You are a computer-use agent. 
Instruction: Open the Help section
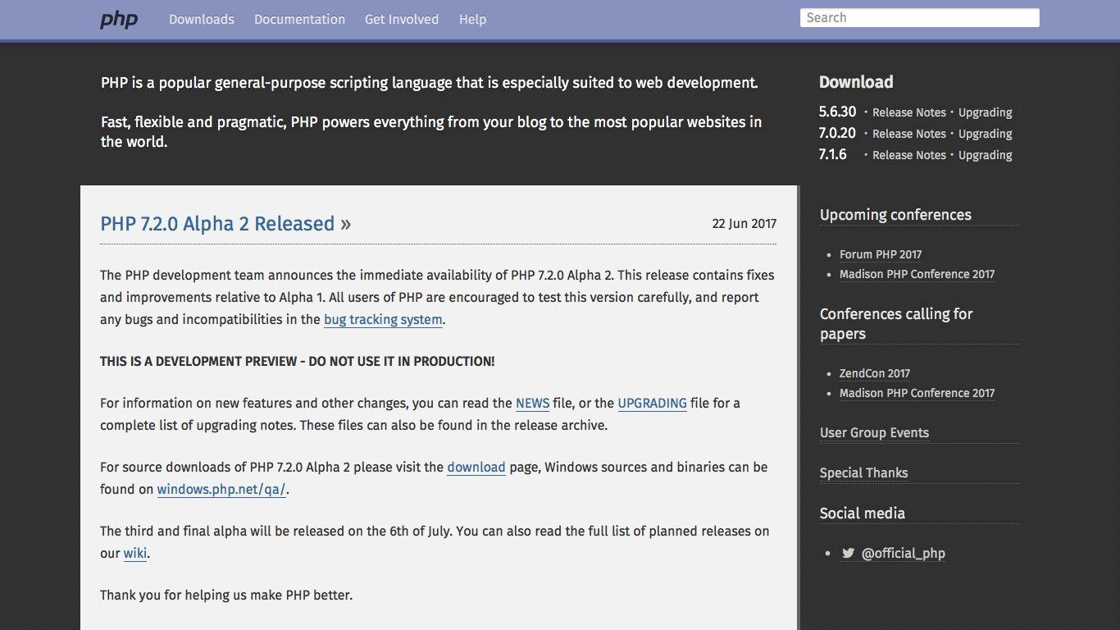472,19
